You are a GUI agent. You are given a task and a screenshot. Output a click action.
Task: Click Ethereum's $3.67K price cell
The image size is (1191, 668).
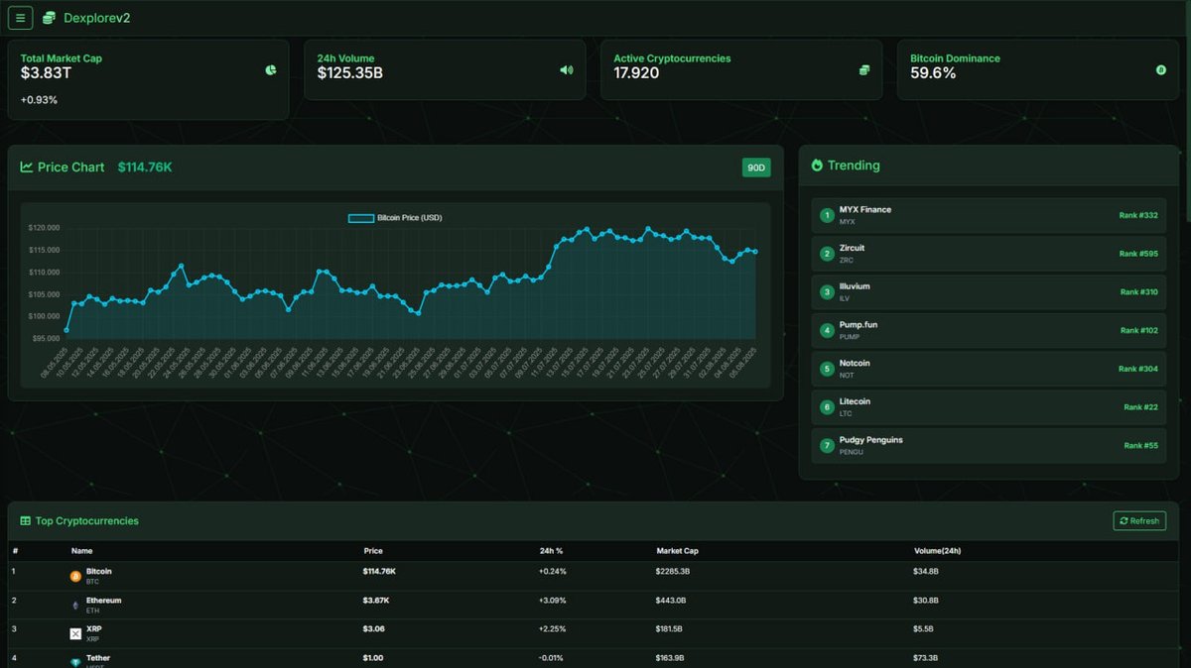[376, 601]
